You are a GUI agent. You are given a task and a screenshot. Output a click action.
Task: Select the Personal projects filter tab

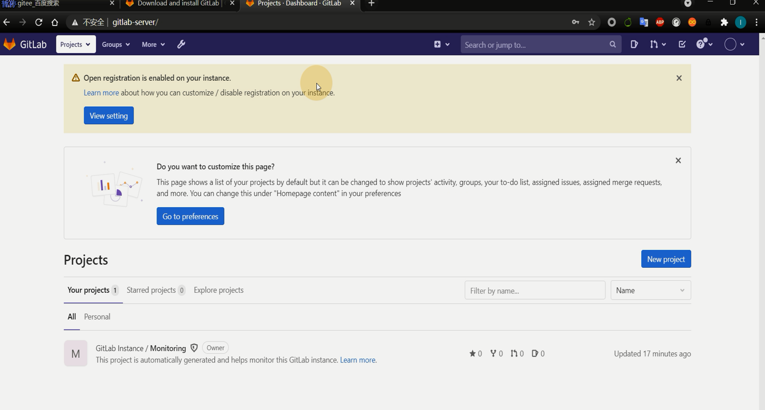click(x=97, y=317)
